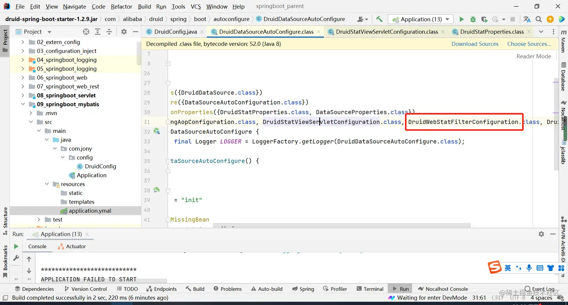Toggle Sogou Chinese/English mode 英

tap(508, 268)
